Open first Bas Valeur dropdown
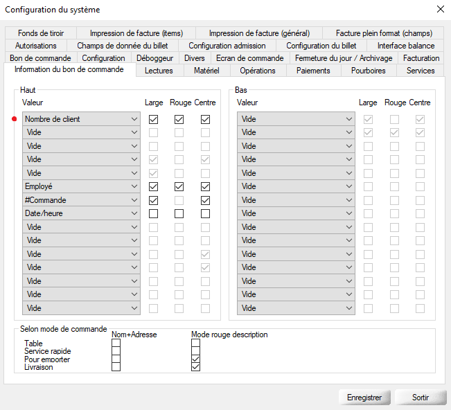The image size is (451, 410). (296, 119)
